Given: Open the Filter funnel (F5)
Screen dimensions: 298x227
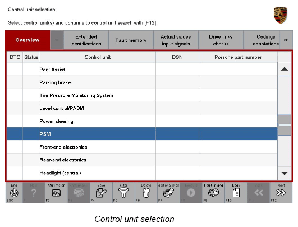Looking at the screenshot, I should [123, 193].
